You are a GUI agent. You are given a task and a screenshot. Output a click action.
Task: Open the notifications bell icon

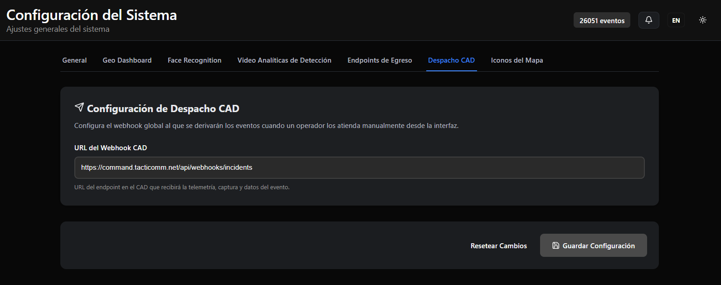(x=648, y=20)
